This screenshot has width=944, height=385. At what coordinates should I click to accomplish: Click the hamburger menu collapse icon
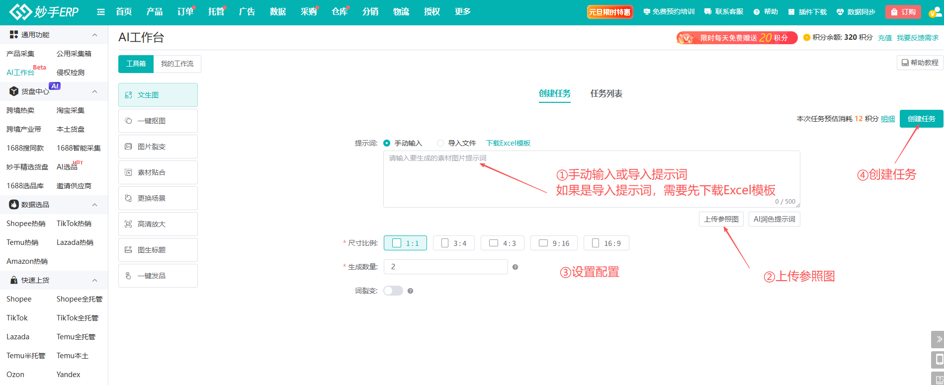pos(101,12)
